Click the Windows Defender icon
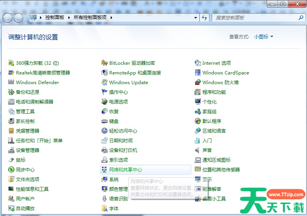Viewport: 307px width, 216px height. 11,83
